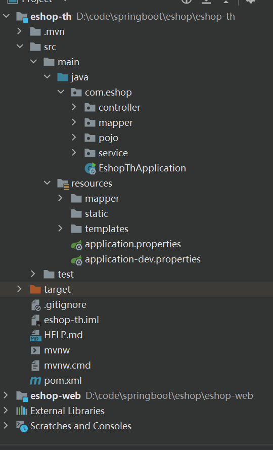Select the pom.xml file name
The width and height of the screenshot is (273, 450).
click(x=63, y=381)
